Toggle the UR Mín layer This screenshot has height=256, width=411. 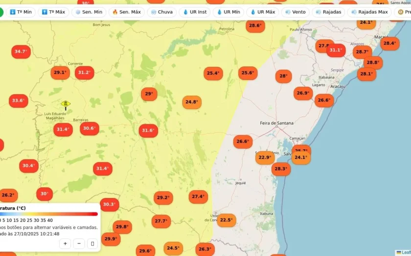coord(228,12)
